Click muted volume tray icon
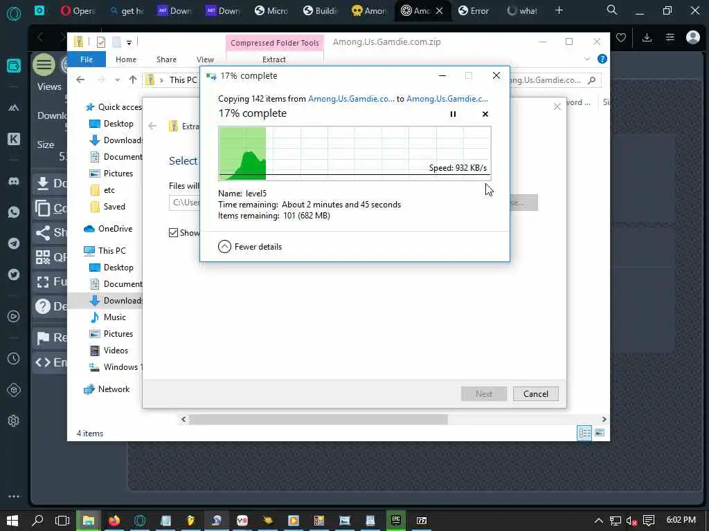This screenshot has width=709, height=531. pos(631,521)
